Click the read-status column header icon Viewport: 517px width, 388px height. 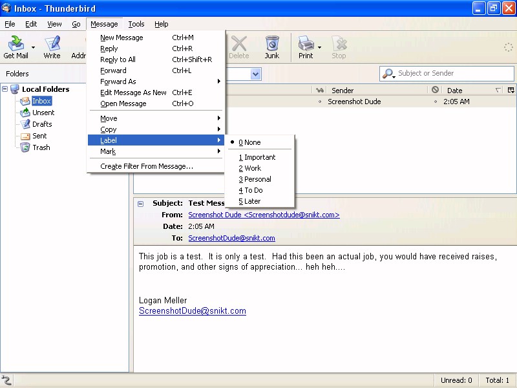[319, 90]
